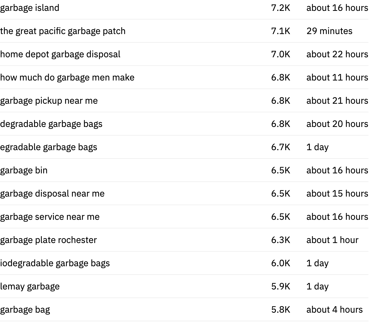
Task: Click 'about 1 hour' updated time
Action: click(x=332, y=240)
